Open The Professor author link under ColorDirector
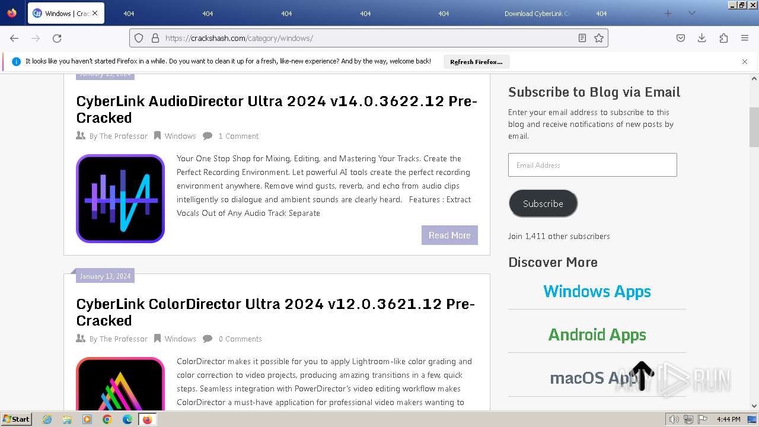Viewport: 759px width, 427px height. click(123, 339)
